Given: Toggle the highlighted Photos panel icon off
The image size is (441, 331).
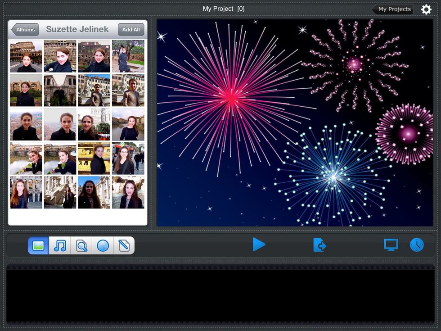Looking at the screenshot, I should pos(38,245).
